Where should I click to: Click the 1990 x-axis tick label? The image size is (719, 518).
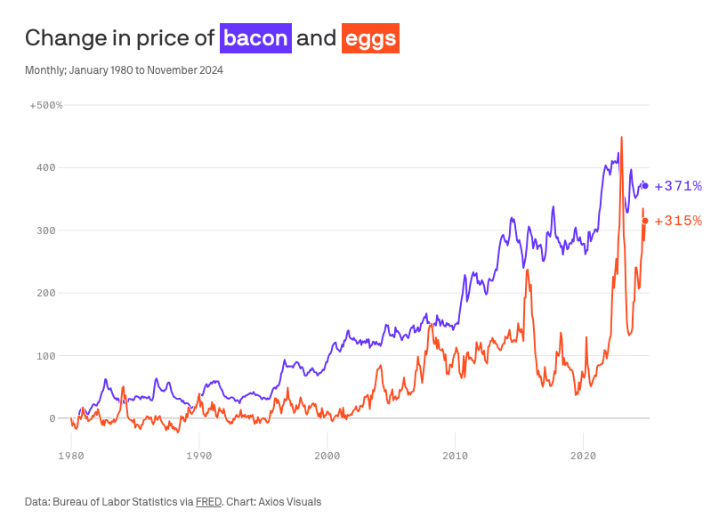(199, 456)
